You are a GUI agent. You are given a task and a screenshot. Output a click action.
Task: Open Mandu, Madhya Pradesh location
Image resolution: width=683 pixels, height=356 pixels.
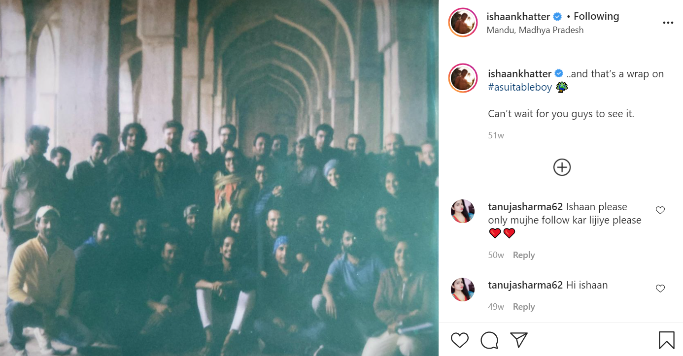pos(535,30)
